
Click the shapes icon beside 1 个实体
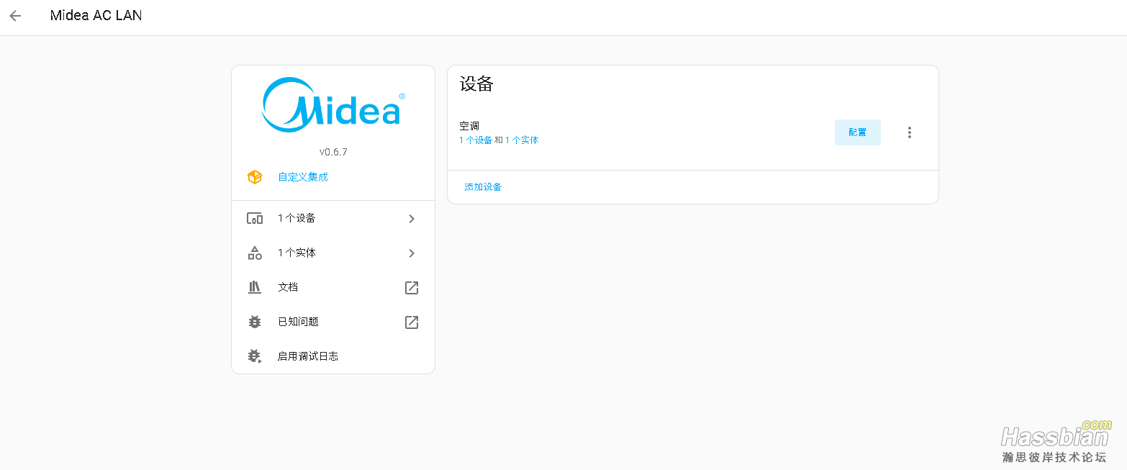255,253
